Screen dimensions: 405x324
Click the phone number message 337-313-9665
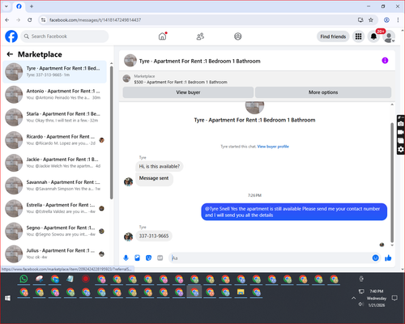154,237
